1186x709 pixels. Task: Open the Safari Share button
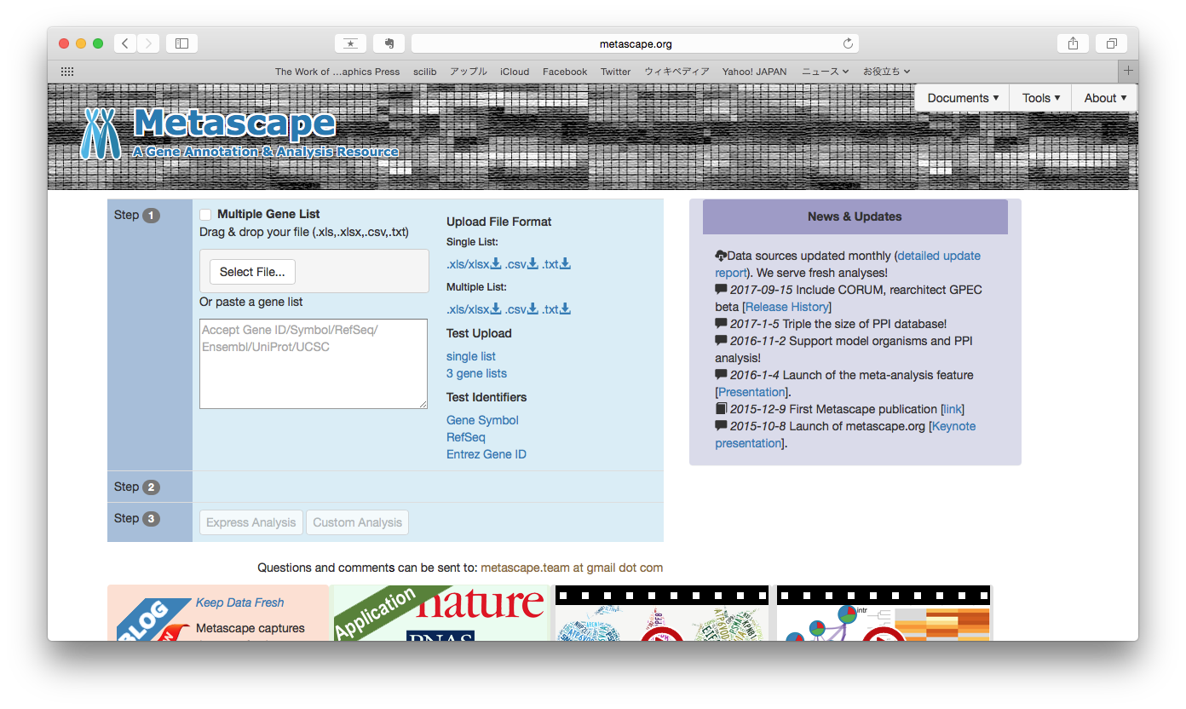point(1073,43)
